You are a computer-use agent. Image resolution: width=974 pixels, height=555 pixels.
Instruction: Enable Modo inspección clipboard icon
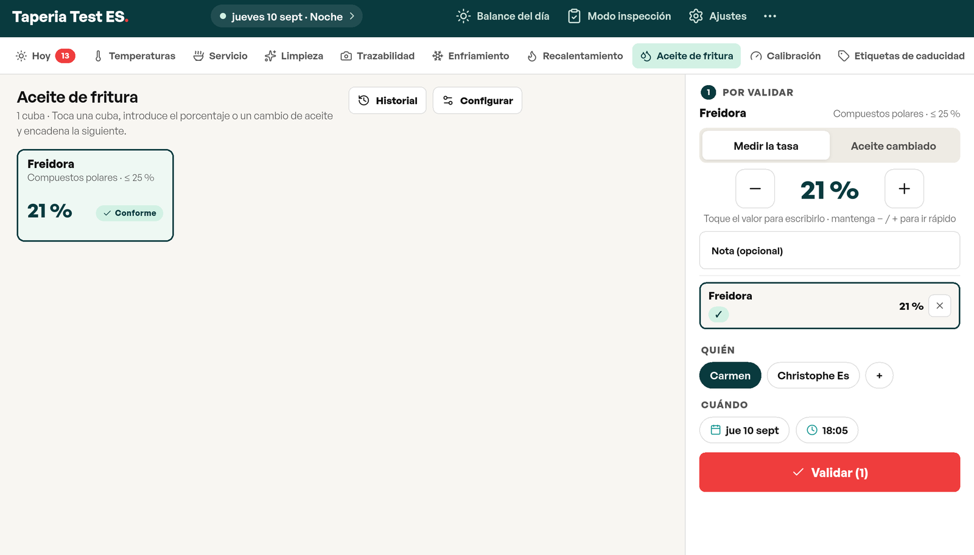tap(619, 16)
